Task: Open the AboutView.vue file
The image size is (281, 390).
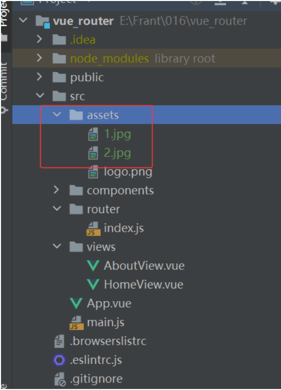Action: 144,266
